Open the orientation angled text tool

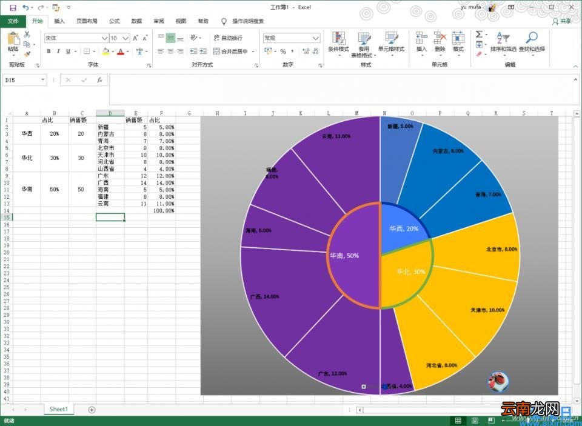click(x=194, y=38)
